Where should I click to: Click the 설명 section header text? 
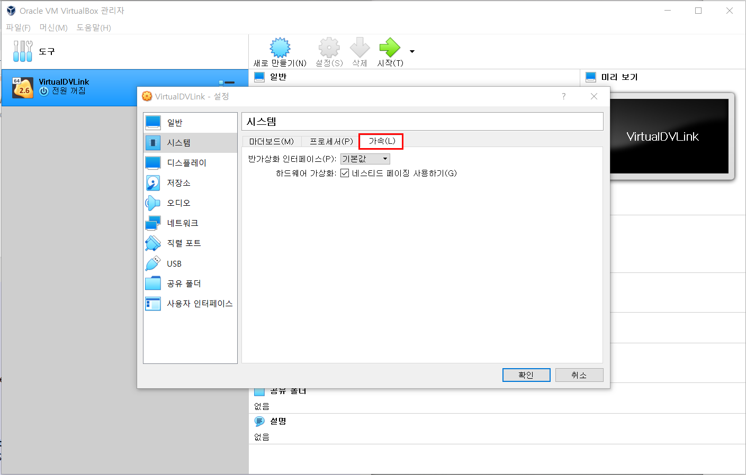point(278,421)
